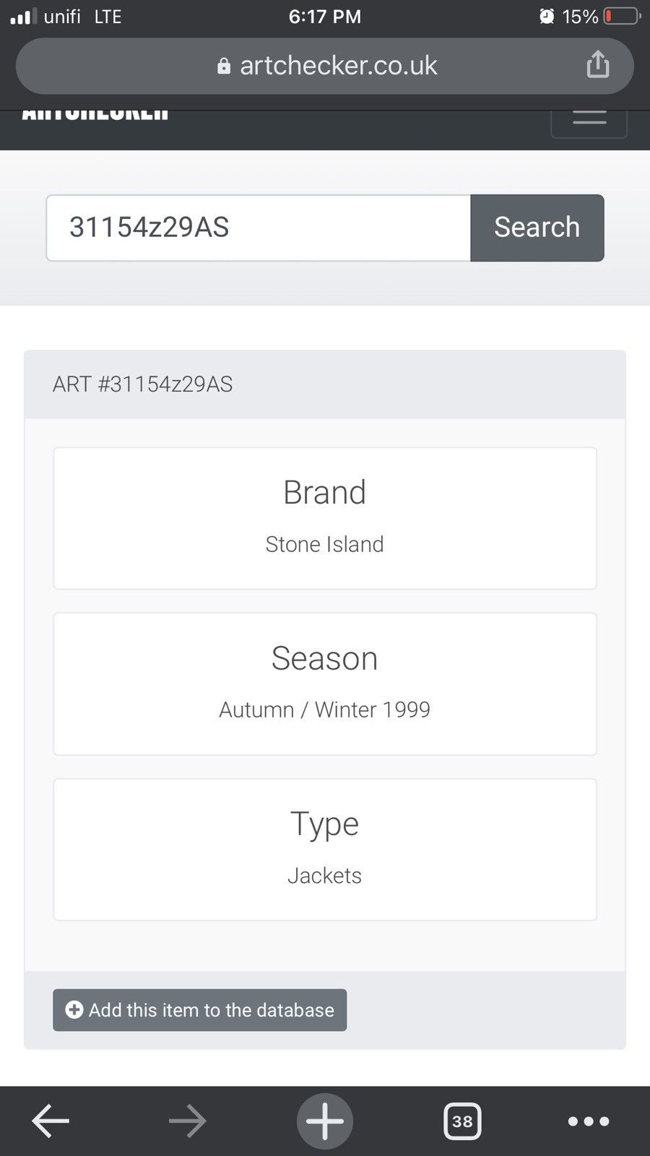
Task: Go back with the left arrow icon
Action: click(x=51, y=1121)
